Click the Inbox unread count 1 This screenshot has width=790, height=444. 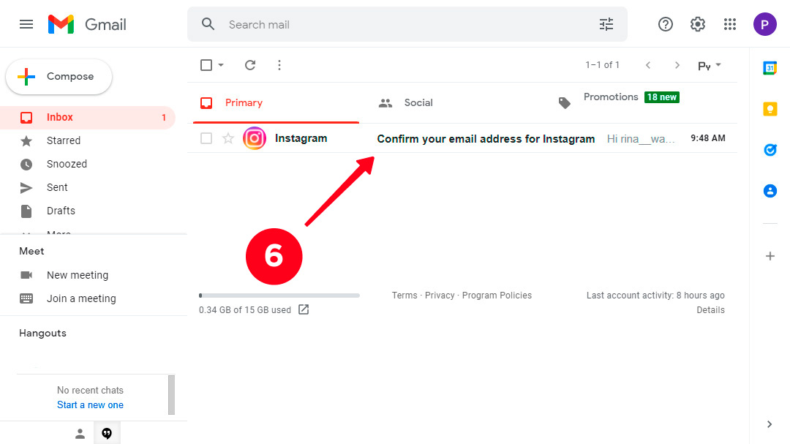point(164,118)
